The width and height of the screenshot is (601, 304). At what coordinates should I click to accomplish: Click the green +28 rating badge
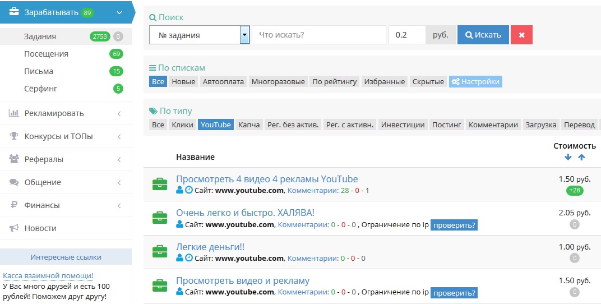pyautogui.click(x=575, y=191)
